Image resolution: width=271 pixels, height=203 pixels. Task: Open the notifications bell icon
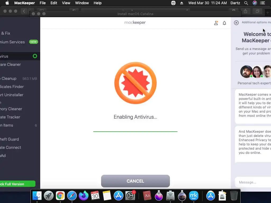[224, 23]
